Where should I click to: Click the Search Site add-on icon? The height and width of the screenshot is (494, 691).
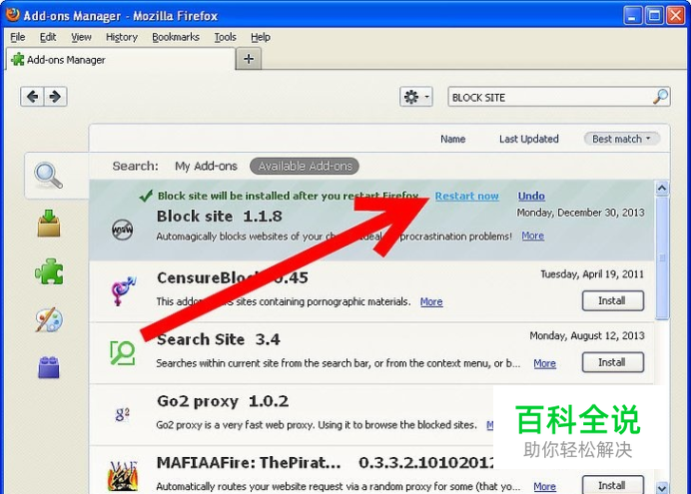point(122,352)
